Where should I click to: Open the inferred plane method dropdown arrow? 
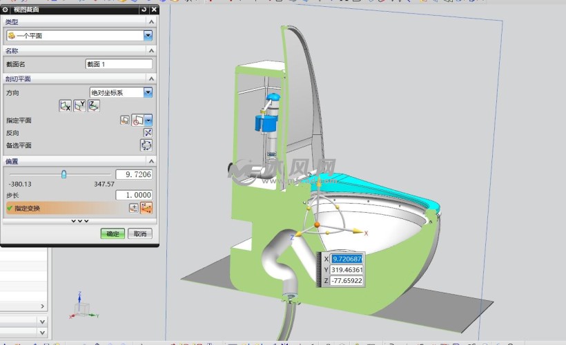(148, 120)
